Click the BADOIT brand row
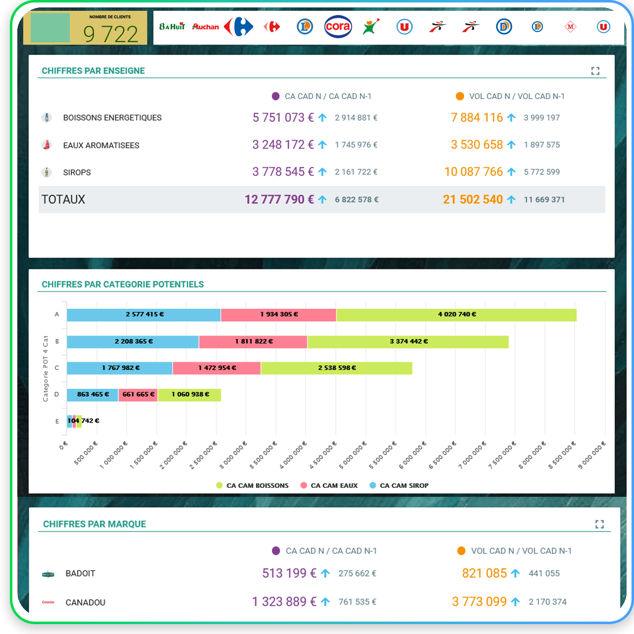The image size is (634, 634). point(80,574)
